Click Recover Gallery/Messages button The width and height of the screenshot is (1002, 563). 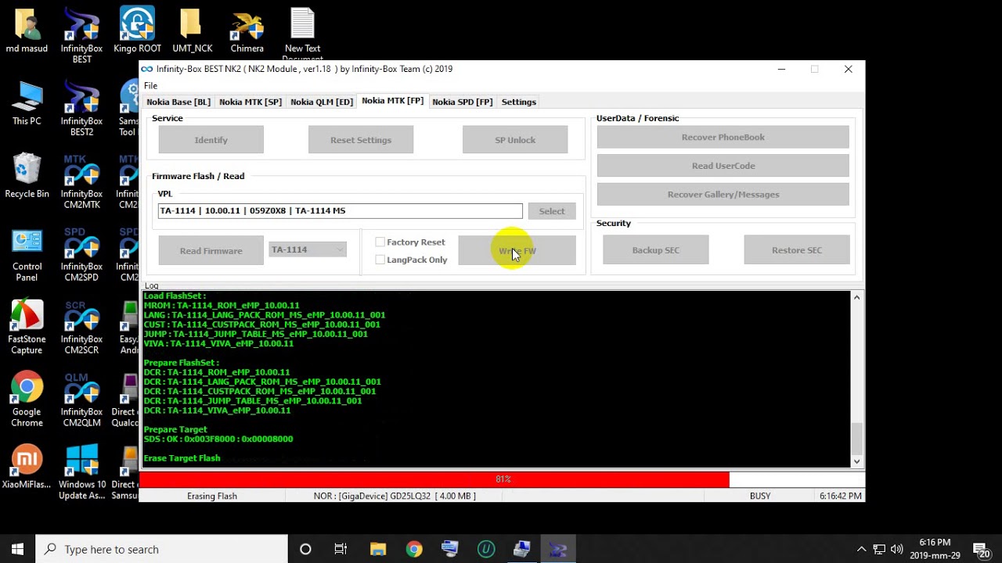(x=723, y=194)
